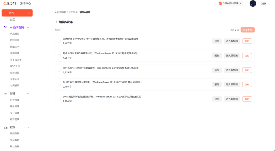The height and width of the screenshot is (151, 275).
Task: Click the article title starting with DNS 域名解析服务器搭建详解
Action: coord(102,97)
